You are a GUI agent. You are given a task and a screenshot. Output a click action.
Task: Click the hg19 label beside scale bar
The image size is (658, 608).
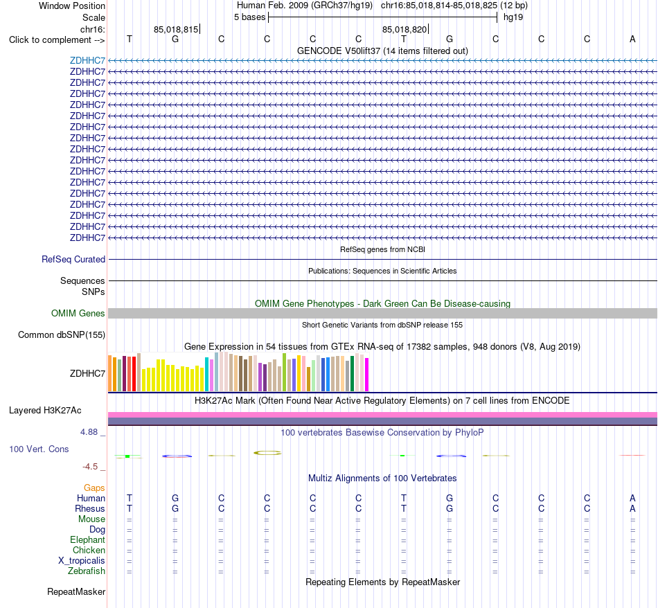(x=513, y=17)
